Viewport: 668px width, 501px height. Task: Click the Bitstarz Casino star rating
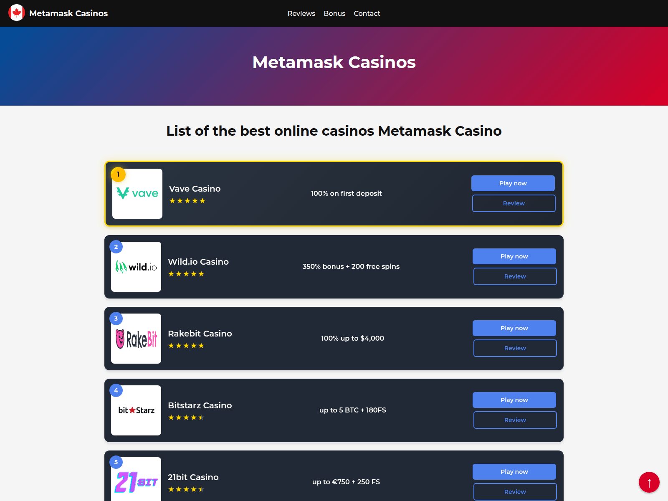coord(186,417)
